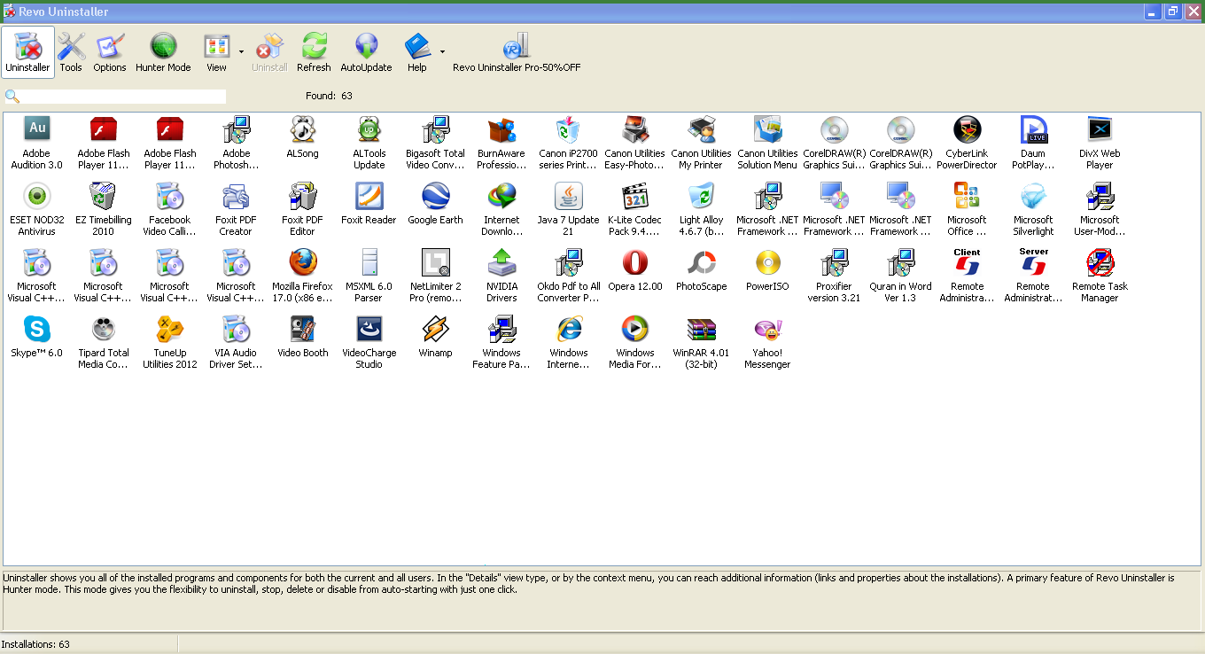Open Revo Uninstaller Pro-50%OFF offer
1205x654 pixels.
pyautogui.click(x=517, y=52)
